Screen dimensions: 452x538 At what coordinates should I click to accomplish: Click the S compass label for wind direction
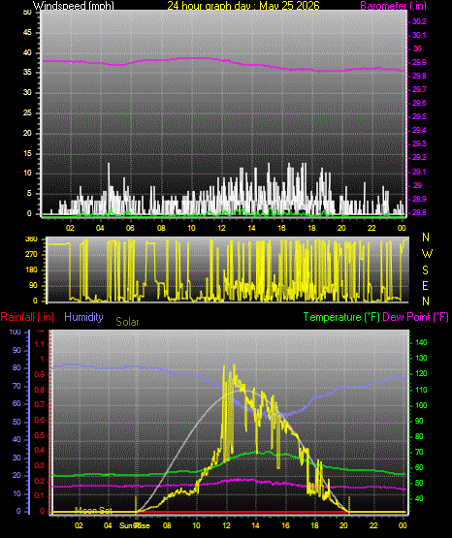pos(425,270)
